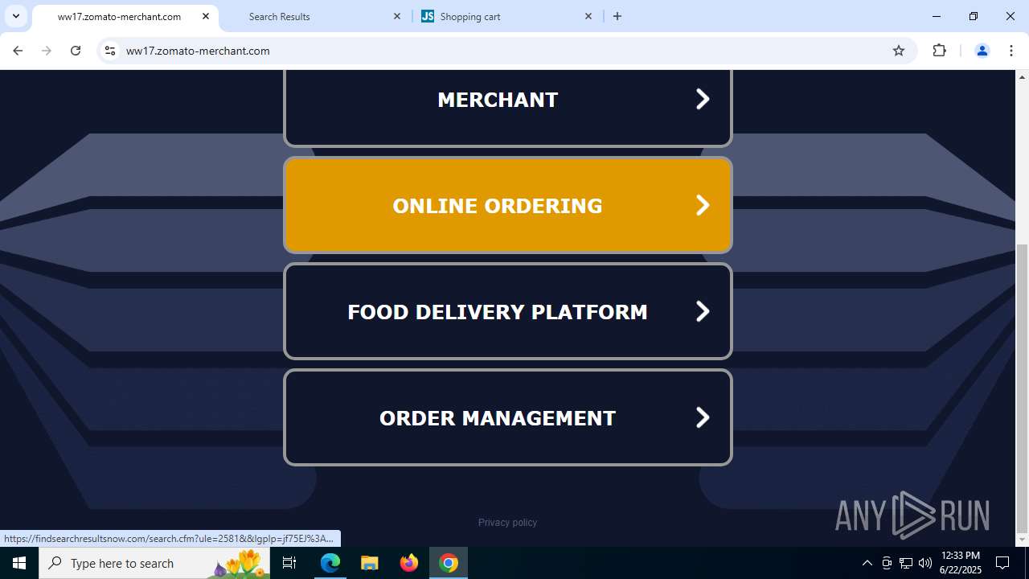
Task: Open the tab search dropdown
Action: point(15,16)
